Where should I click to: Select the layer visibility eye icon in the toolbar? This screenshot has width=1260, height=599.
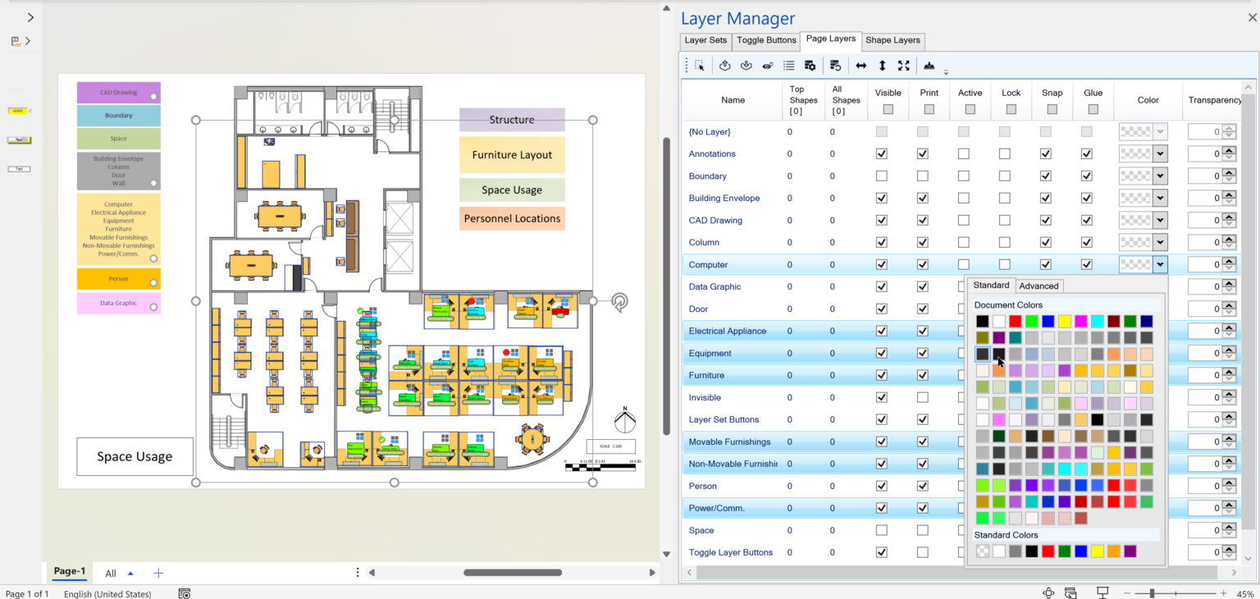click(768, 65)
